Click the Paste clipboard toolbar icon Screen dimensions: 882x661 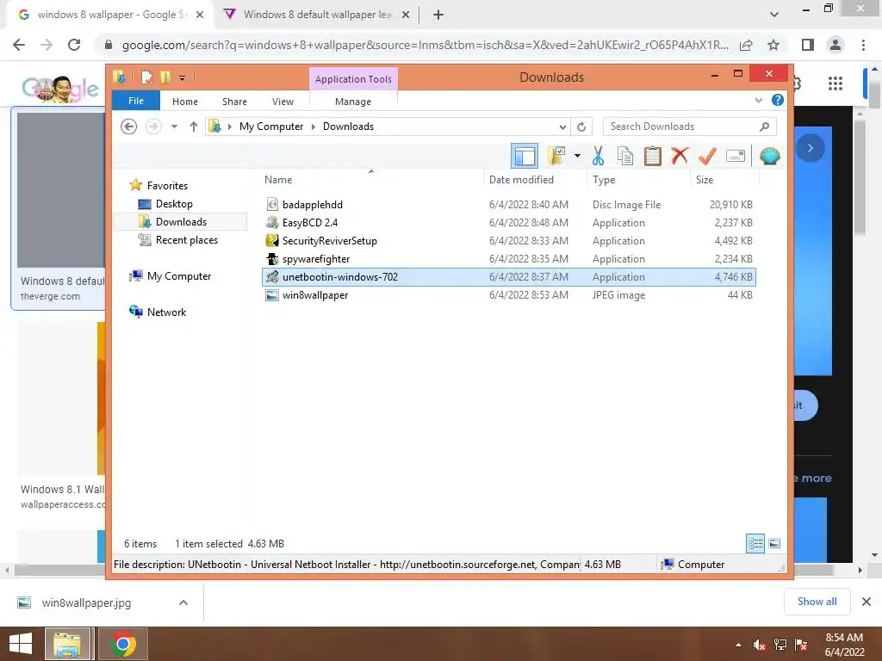click(653, 156)
